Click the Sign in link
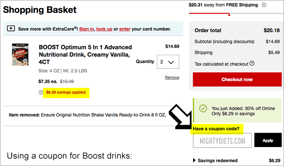The width and height of the screenshot is (284, 166). click(x=86, y=29)
